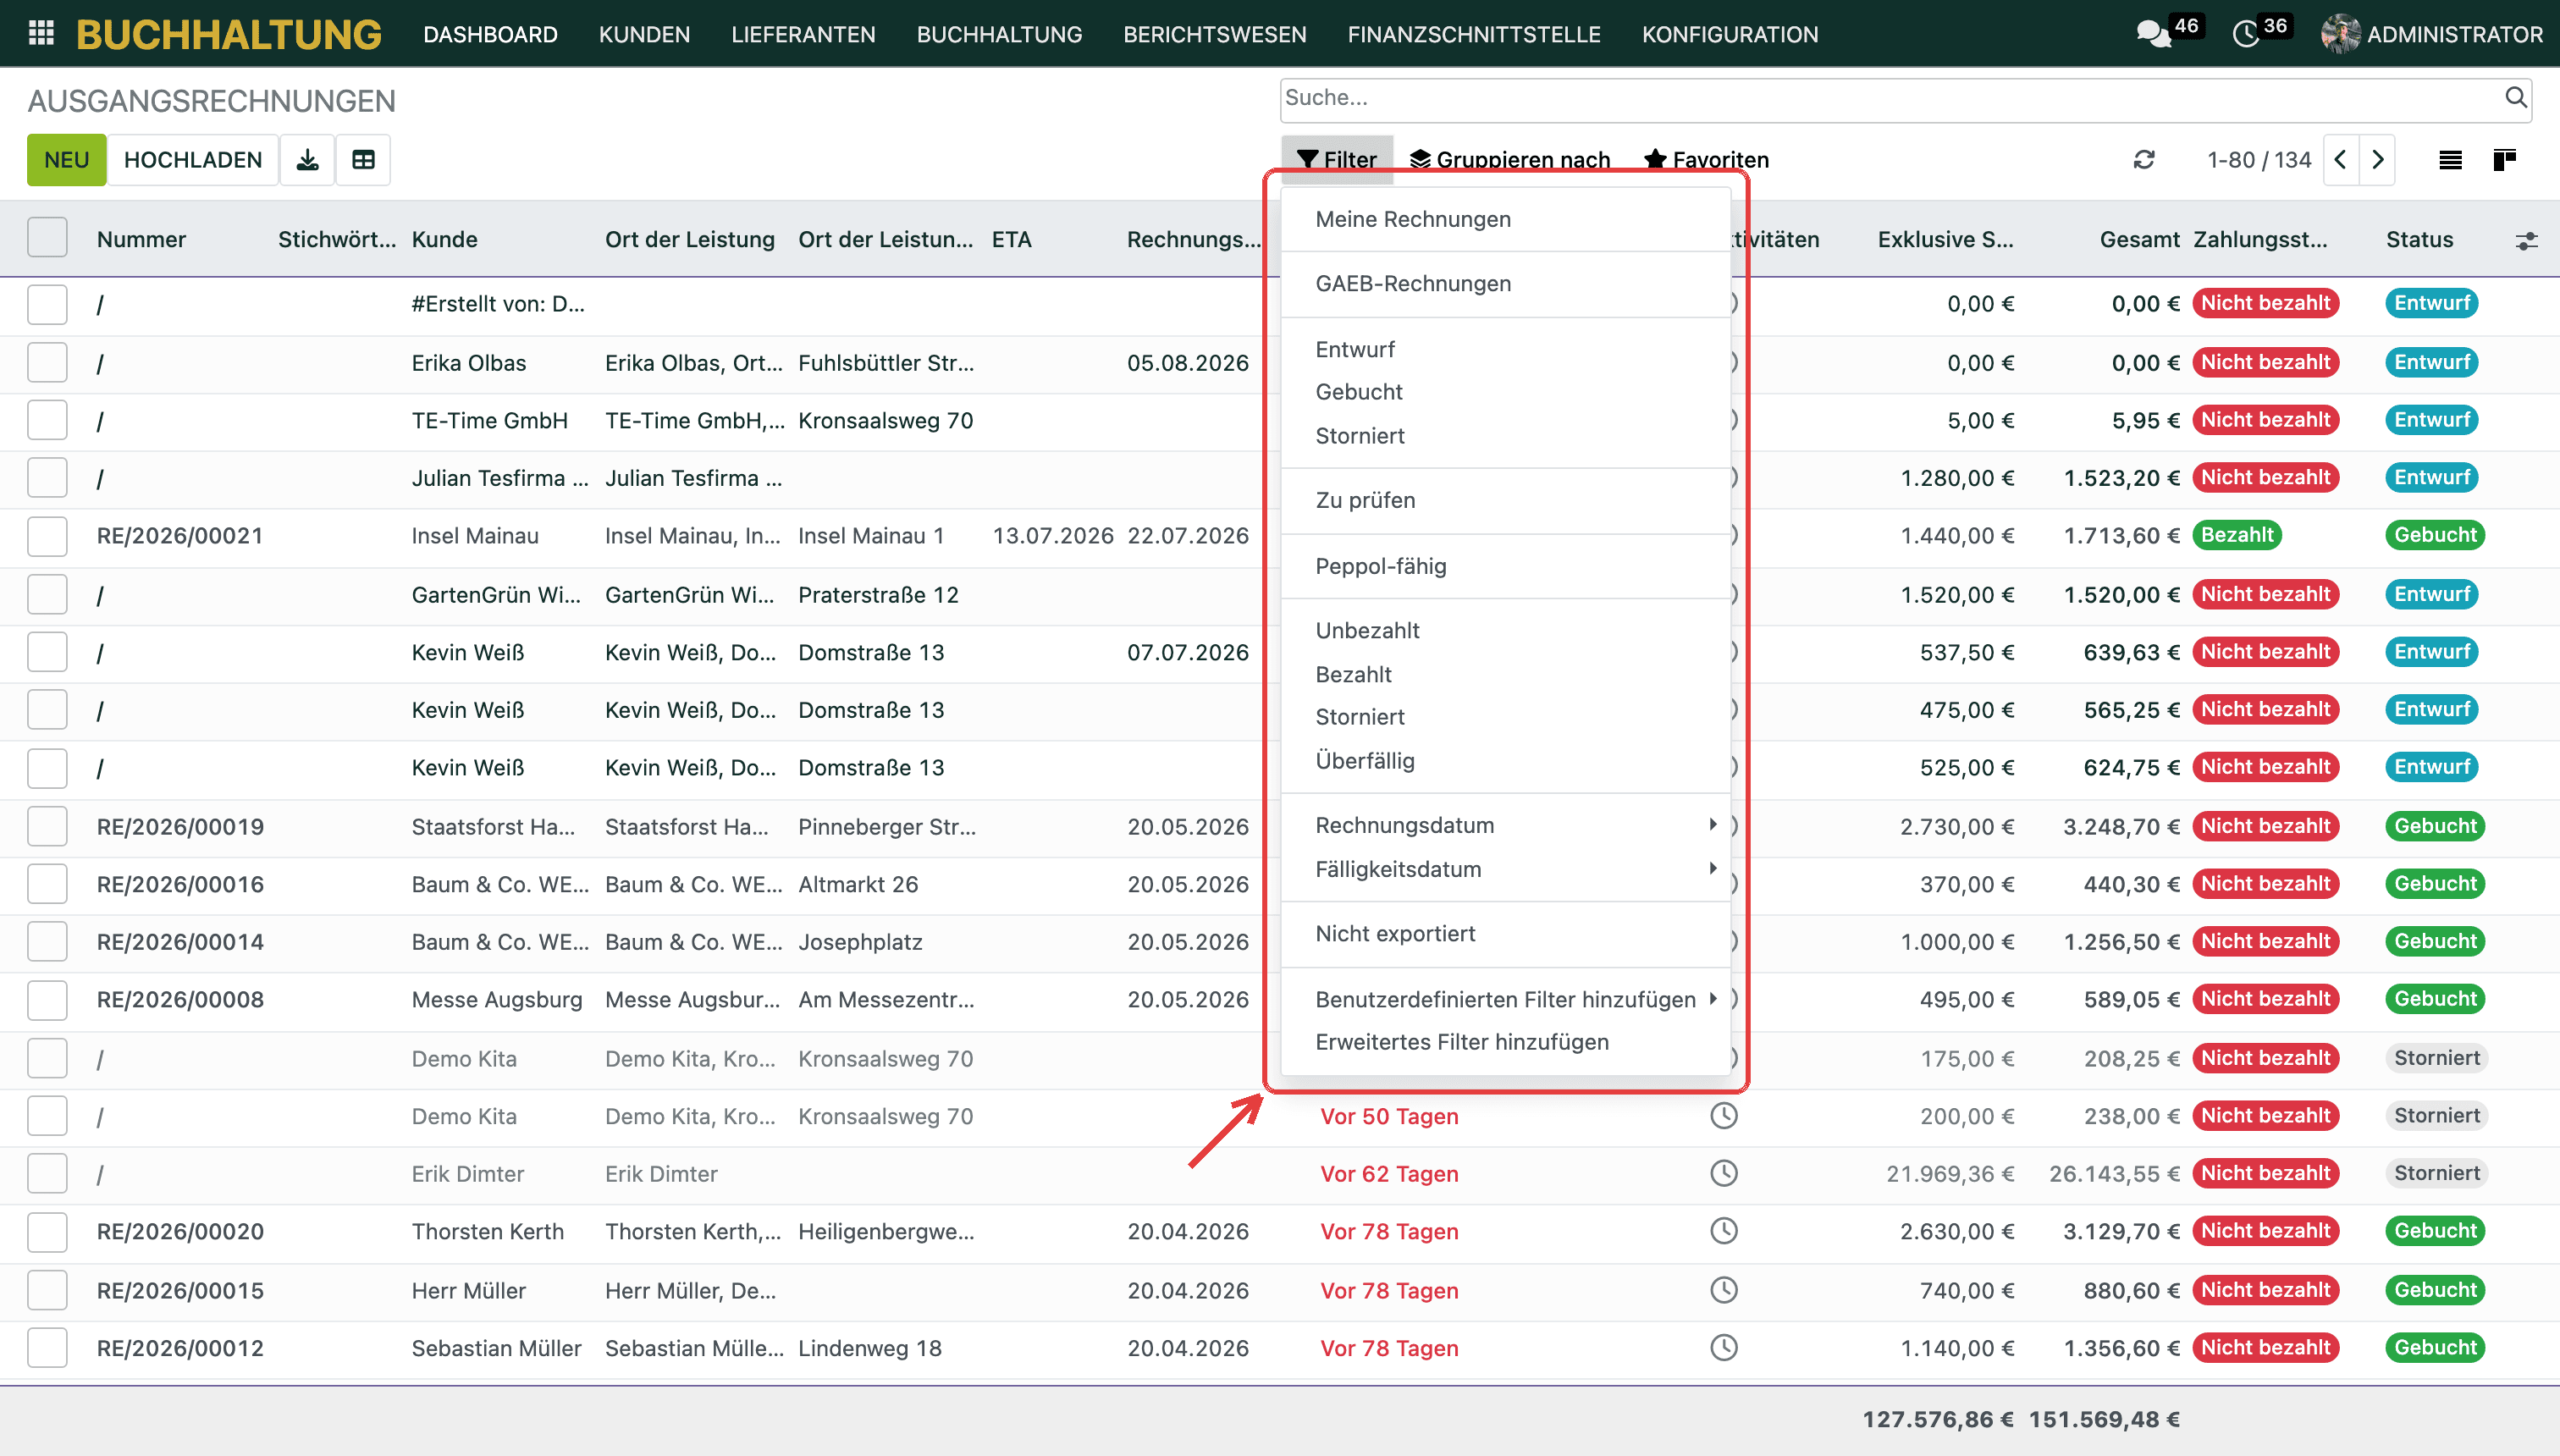The width and height of the screenshot is (2560, 1456).
Task: Check the box for RE/2026/00012 row
Action: click(x=47, y=1348)
